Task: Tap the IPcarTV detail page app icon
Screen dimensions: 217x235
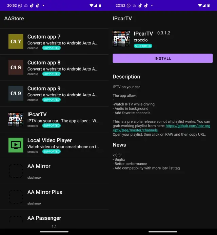Action: pyautogui.click(x=121, y=39)
